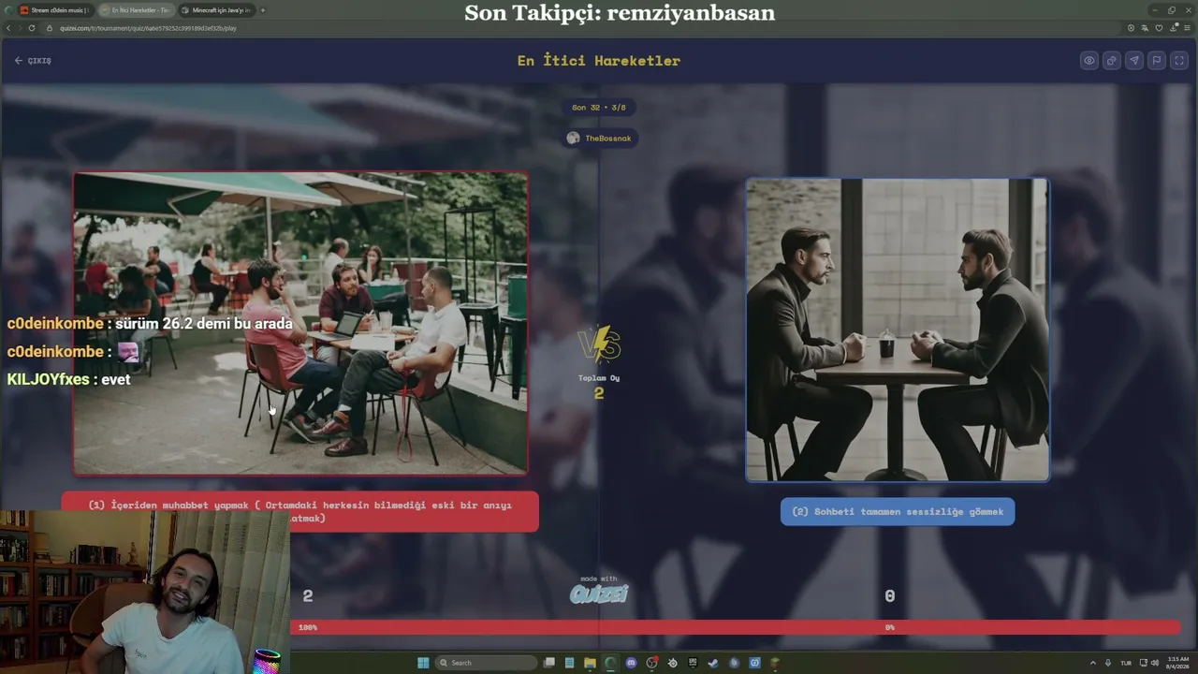The width and height of the screenshot is (1198, 674).
Task: Switch to En İtici Hareketler browser tab
Action: tap(136, 10)
